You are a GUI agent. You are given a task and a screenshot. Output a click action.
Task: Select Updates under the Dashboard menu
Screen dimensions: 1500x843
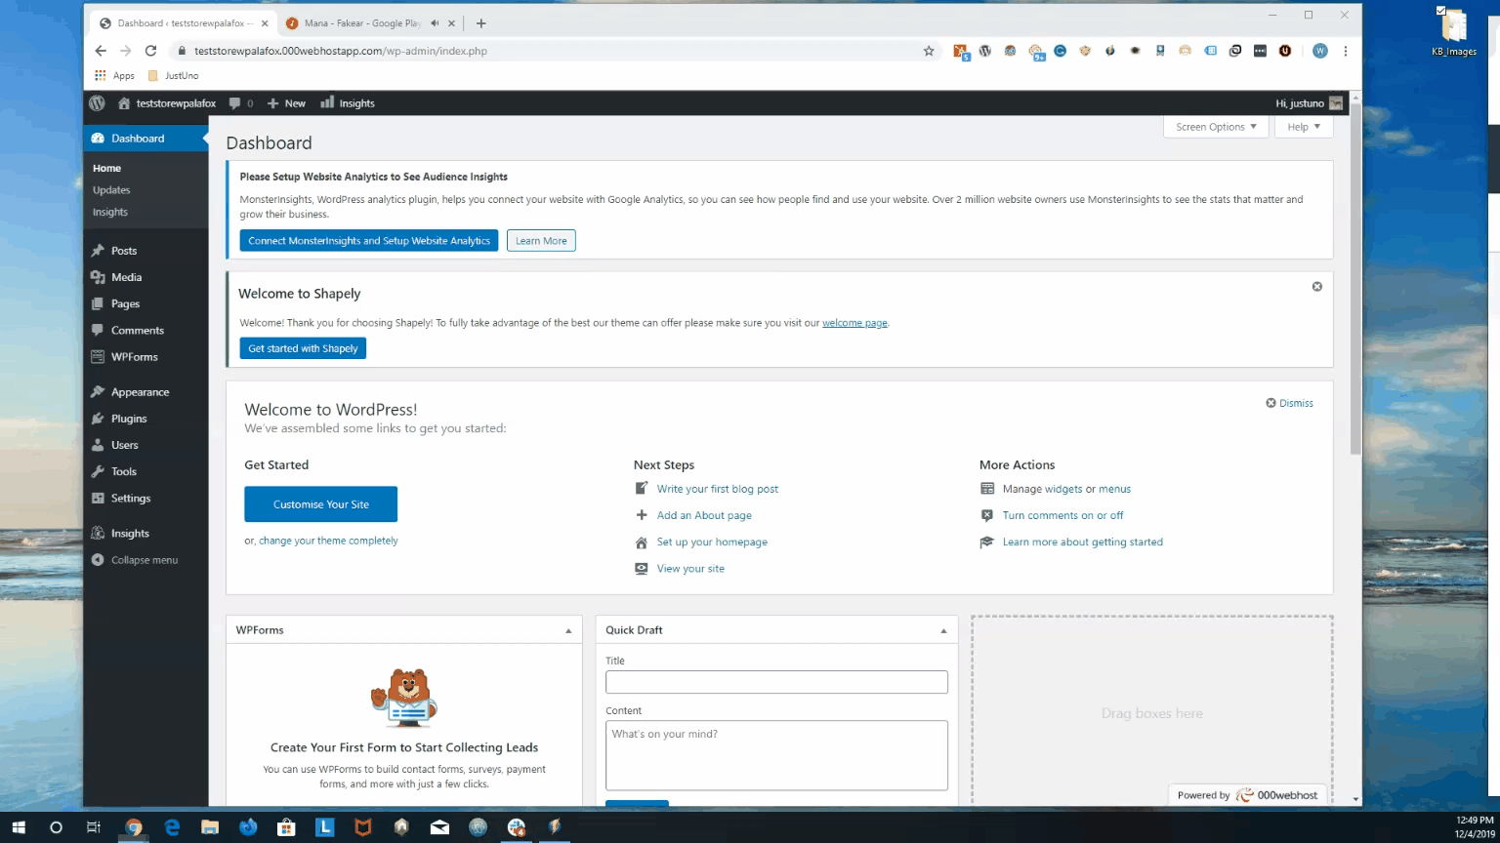110,189
